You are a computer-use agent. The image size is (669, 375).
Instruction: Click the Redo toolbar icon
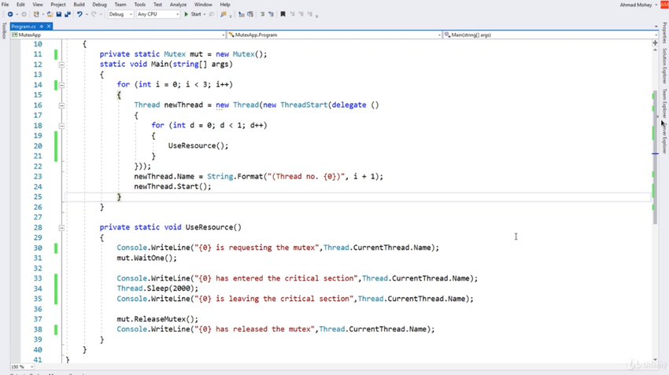click(94, 14)
